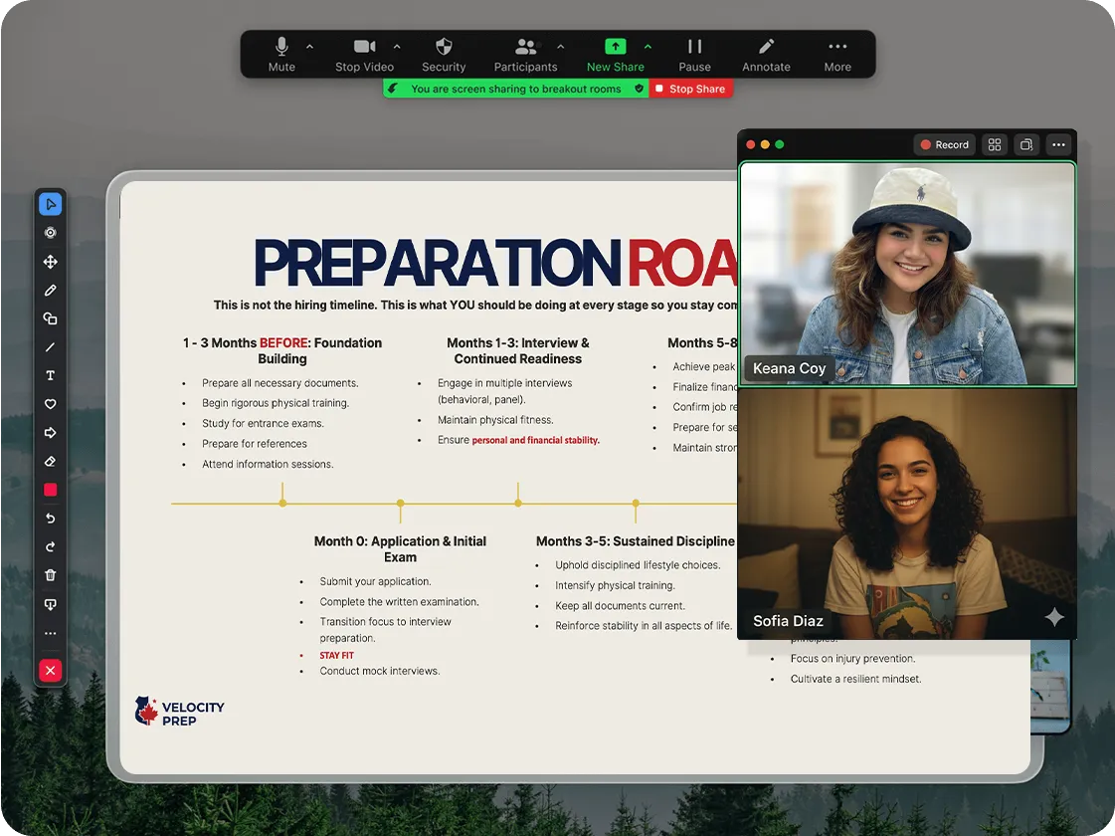The height and width of the screenshot is (836, 1115).
Task: Undo the last annotation
Action: (x=51, y=518)
